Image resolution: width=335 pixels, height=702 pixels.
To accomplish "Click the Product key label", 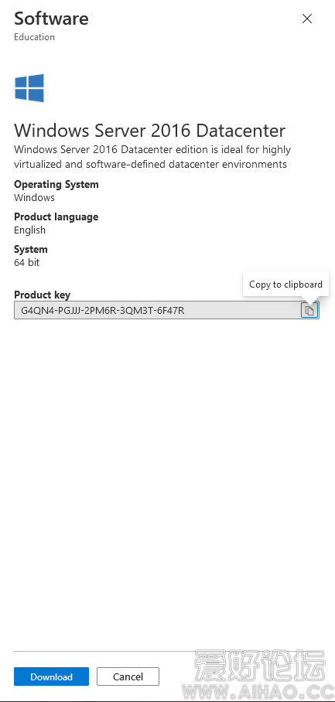I will click(x=42, y=295).
